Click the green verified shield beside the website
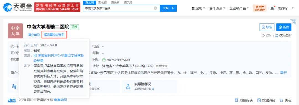This screenshot has height=105, width=299. [x=104, y=59]
